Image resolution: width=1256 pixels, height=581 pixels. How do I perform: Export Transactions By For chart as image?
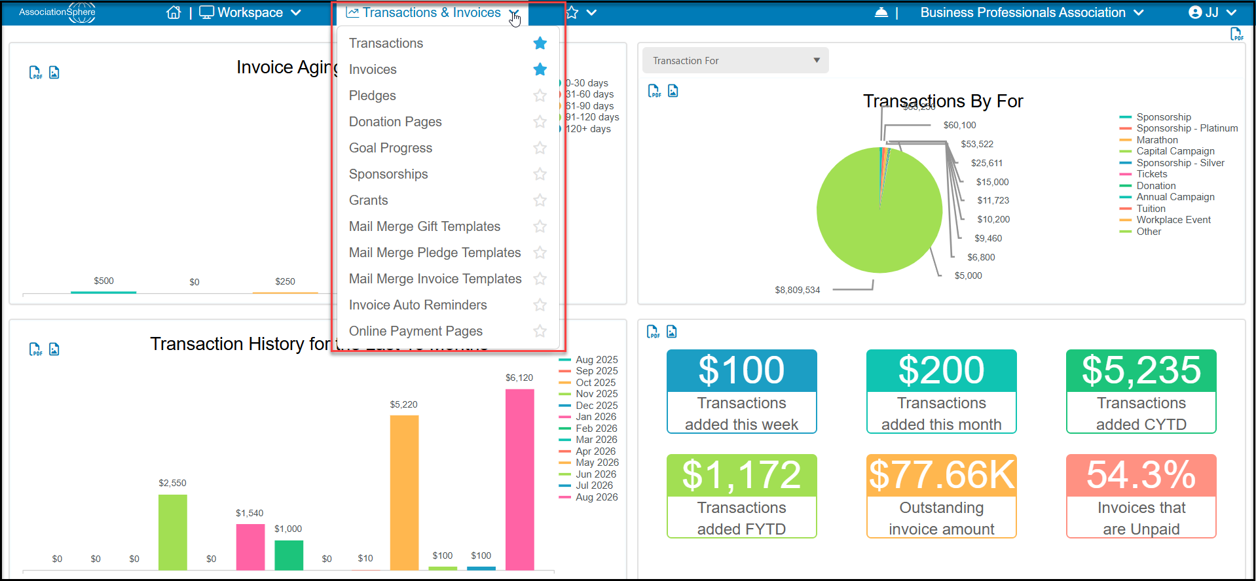pos(673,91)
